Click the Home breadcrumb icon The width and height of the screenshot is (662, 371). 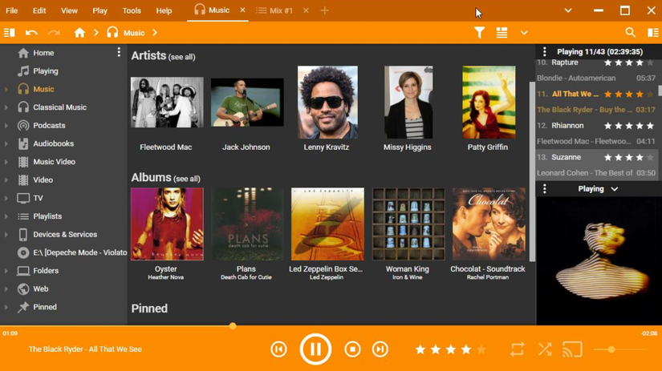(79, 33)
